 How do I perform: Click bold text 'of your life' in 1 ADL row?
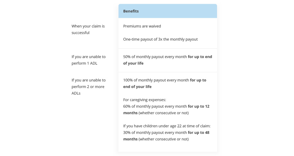tap(133, 63)
